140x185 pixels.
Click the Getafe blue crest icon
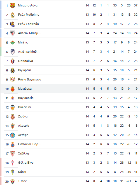click(13, 135)
